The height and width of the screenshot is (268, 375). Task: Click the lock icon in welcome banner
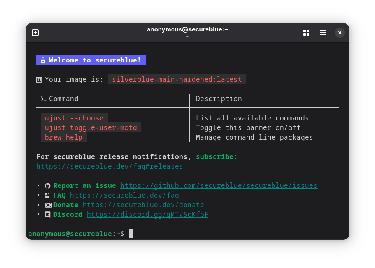(43, 60)
